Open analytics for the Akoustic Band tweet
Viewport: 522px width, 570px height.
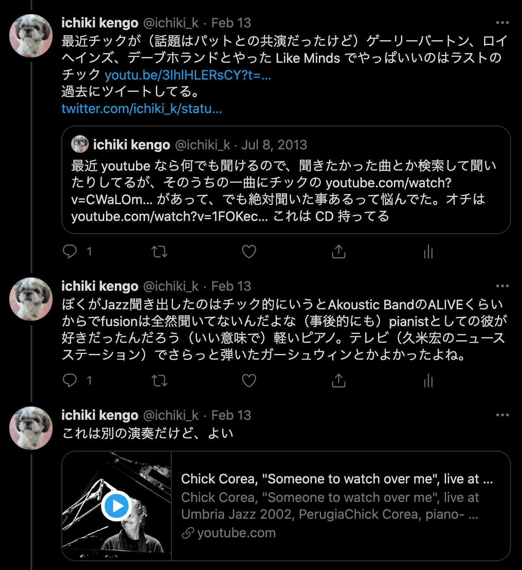(x=428, y=380)
